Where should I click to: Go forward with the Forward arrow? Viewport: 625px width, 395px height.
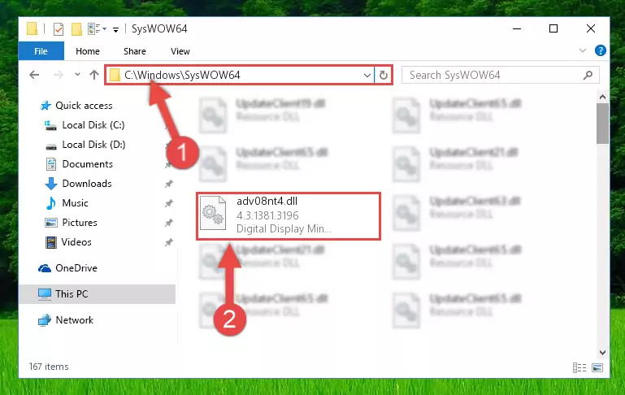59,75
